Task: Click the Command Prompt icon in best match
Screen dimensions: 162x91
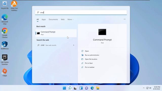Action: (38, 33)
